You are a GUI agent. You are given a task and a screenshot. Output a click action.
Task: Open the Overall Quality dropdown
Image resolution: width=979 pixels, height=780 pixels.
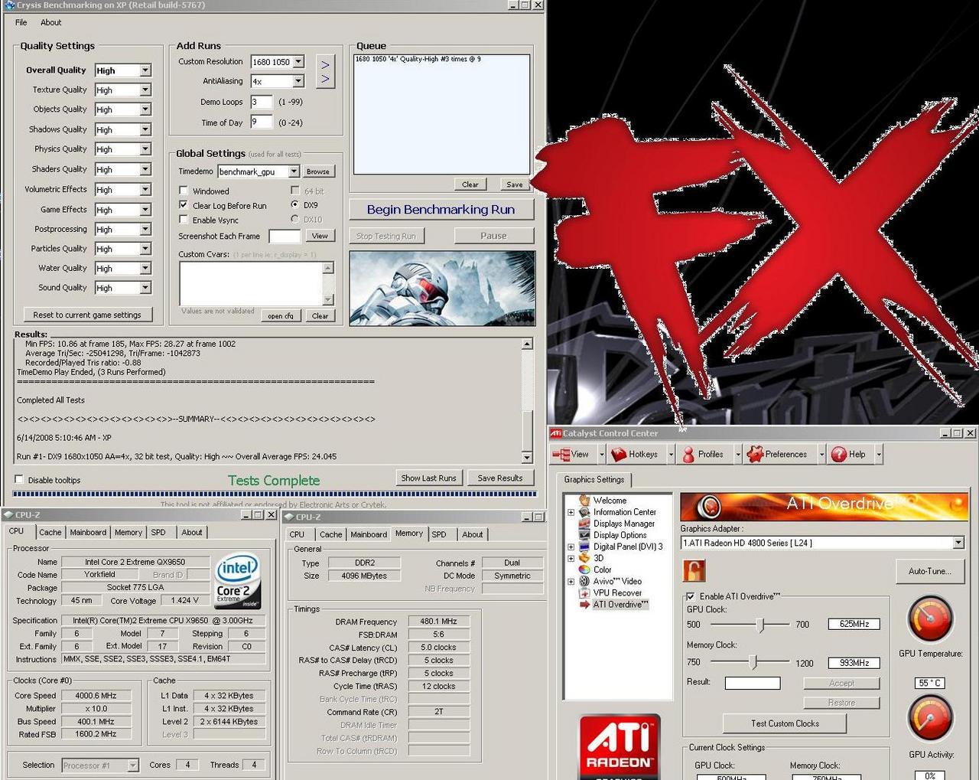tap(145, 70)
